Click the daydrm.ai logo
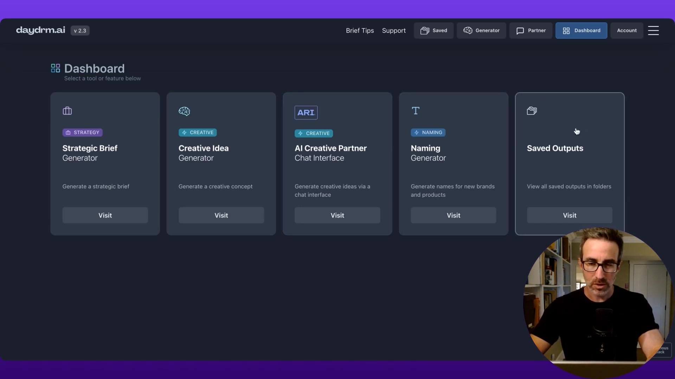675x379 pixels. tap(40, 30)
